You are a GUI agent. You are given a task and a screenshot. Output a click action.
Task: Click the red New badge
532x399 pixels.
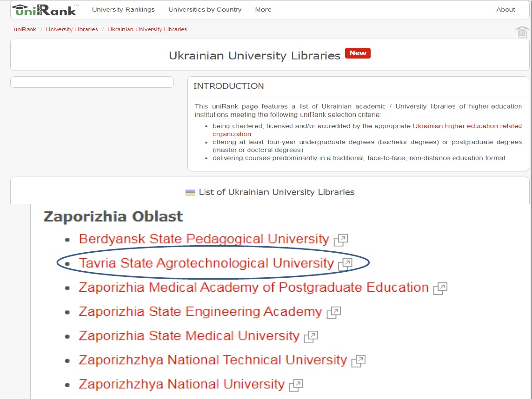(x=358, y=53)
